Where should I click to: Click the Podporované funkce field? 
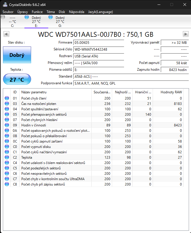pos(131,83)
